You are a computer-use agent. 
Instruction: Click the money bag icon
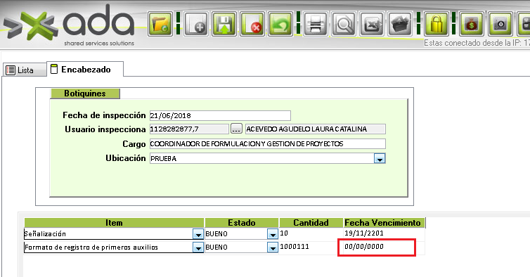click(472, 24)
